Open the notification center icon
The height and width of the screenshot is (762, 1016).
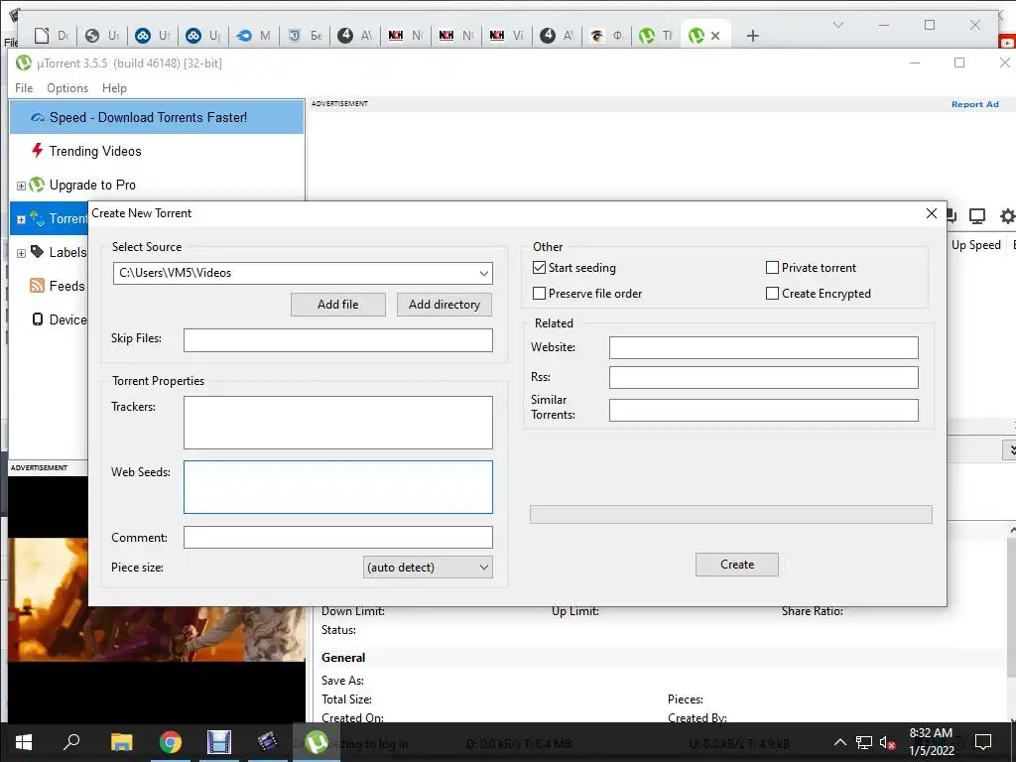coord(983,742)
